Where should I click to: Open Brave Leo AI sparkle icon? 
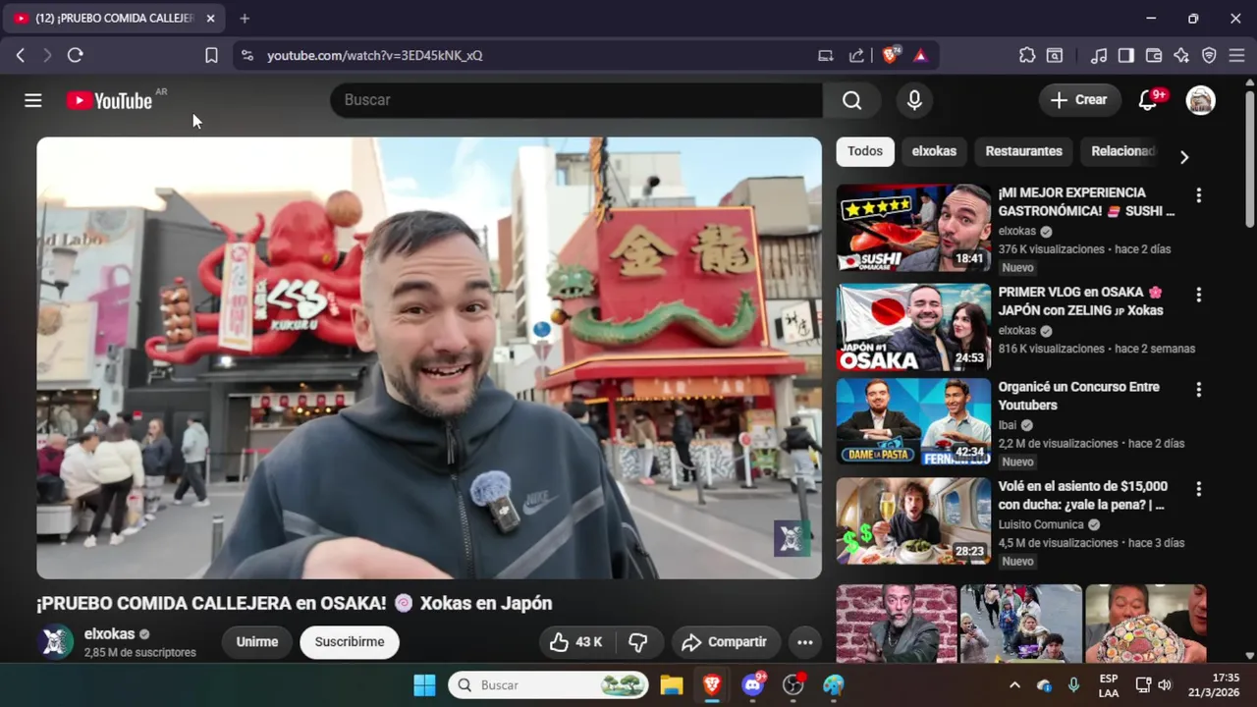1181,56
